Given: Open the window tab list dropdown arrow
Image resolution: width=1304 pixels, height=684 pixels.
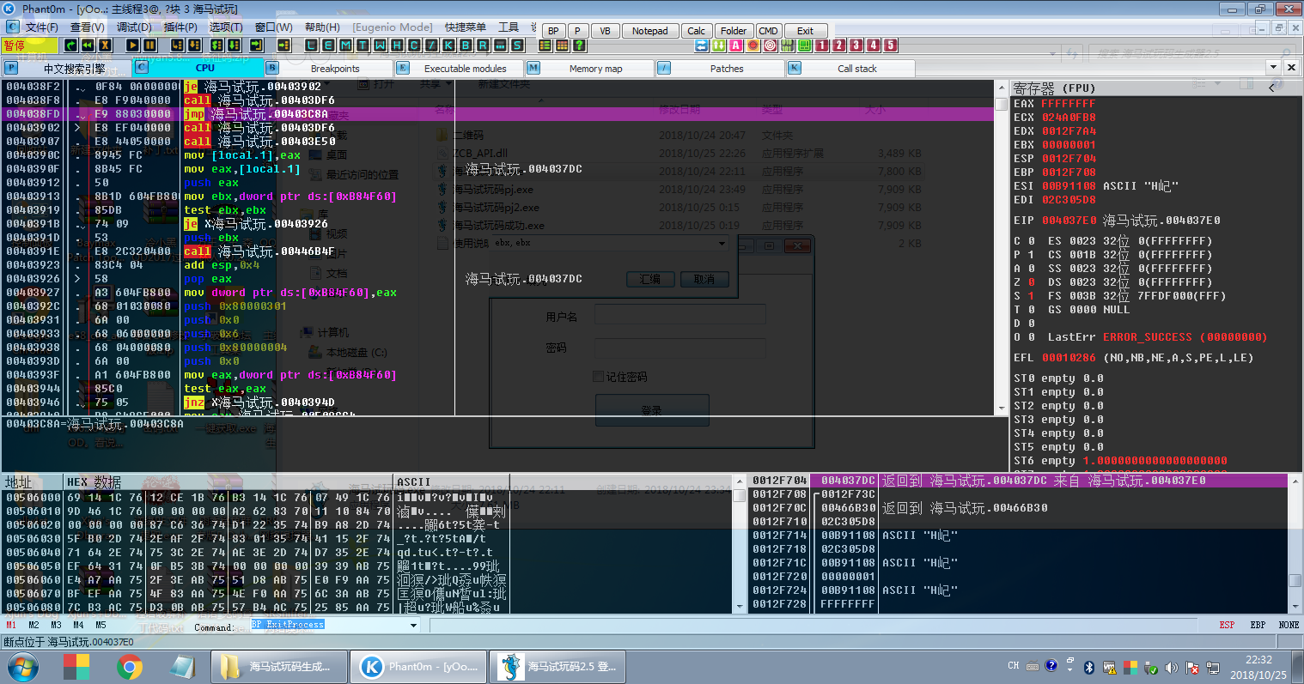Looking at the screenshot, I should [x=1273, y=67].
